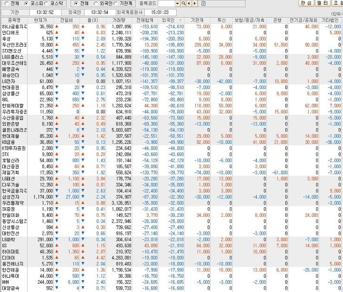Sort by 연기금/공제회 column header
The width and height of the screenshot is (343, 292).
coord(303,20)
